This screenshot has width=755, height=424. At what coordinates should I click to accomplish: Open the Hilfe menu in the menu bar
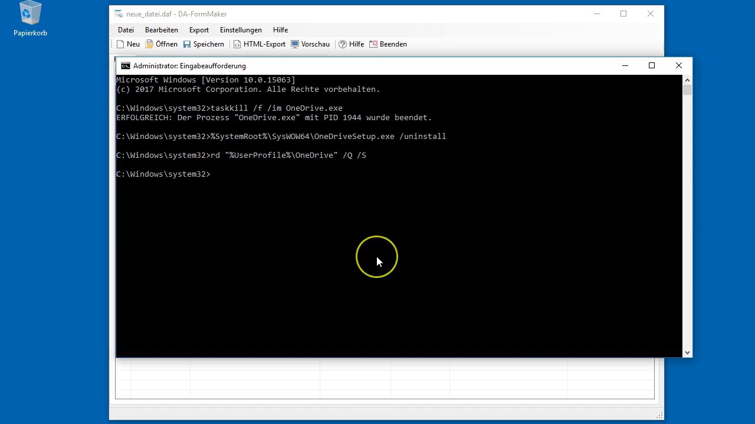[280, 30]
